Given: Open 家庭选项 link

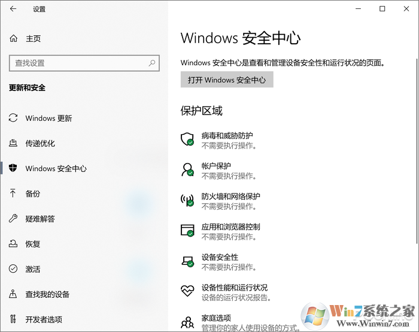Looking at the screenshot, I should pyautogui.click(x=216, y=318).
